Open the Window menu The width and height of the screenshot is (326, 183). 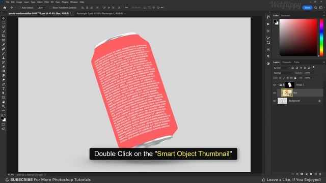[74, 2]
